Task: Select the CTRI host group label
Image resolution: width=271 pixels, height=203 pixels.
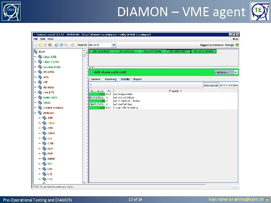Action: [50, 143]
